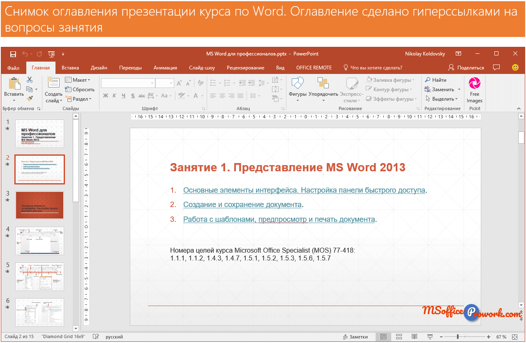Adjust the zoom slider handle in status bar
Image resolution: width=526 pixels, height=343 pixels.
[x=457, y=336]
